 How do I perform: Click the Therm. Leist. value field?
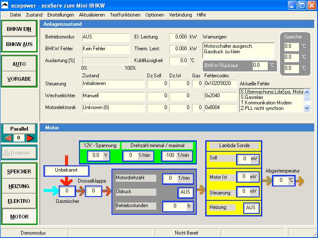coord(178,49)
